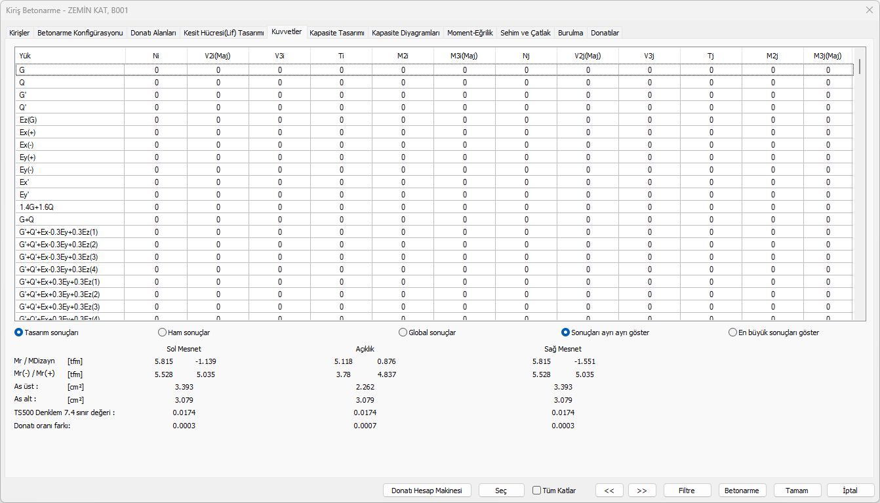Click the Donatı Hesap Makinesi button
Viewport: 880px width, 503px height.
pyautogui.click(x=427, y=491)
